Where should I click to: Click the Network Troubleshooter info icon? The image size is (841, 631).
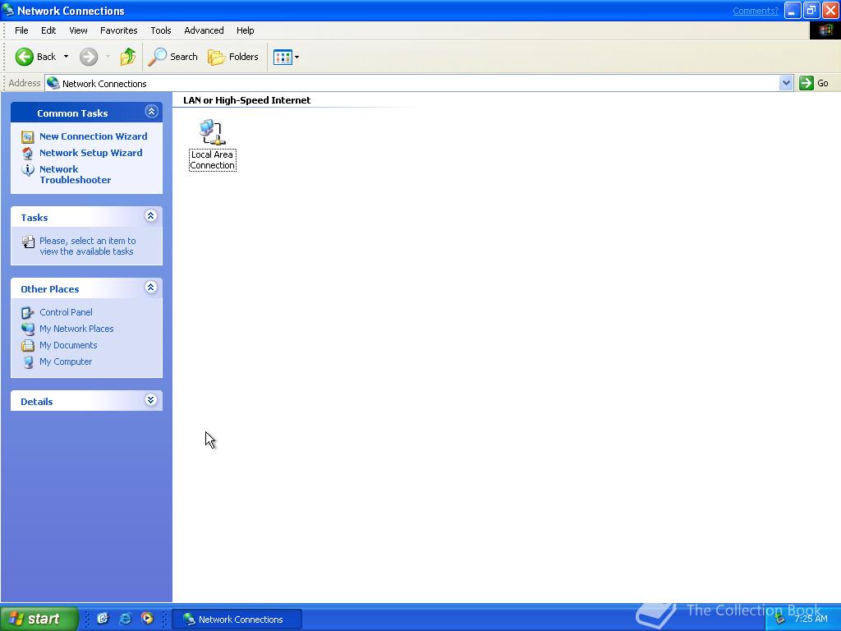click(27, 169)
